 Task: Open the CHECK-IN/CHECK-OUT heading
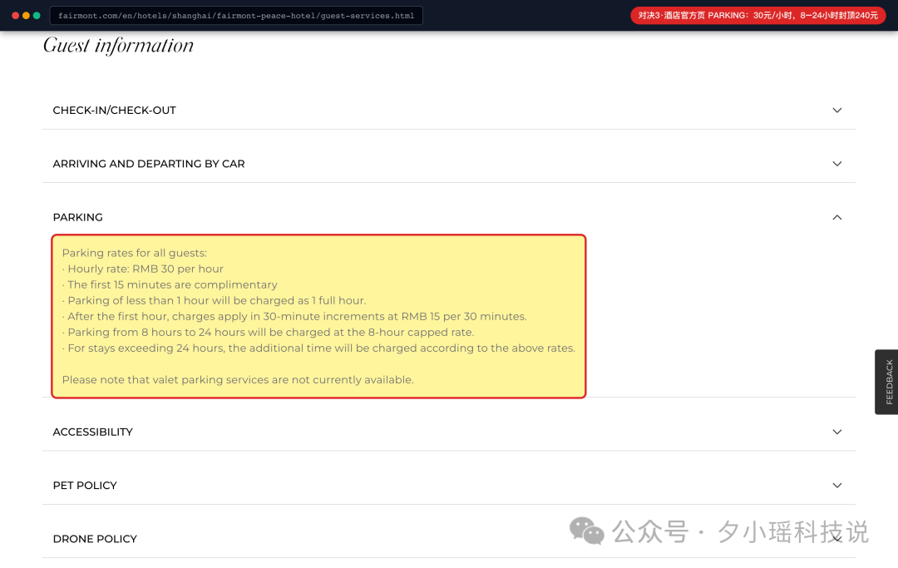[x=115, y=110]
